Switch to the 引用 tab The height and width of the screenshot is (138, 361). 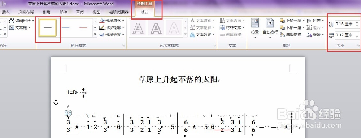tap(47, 12)
